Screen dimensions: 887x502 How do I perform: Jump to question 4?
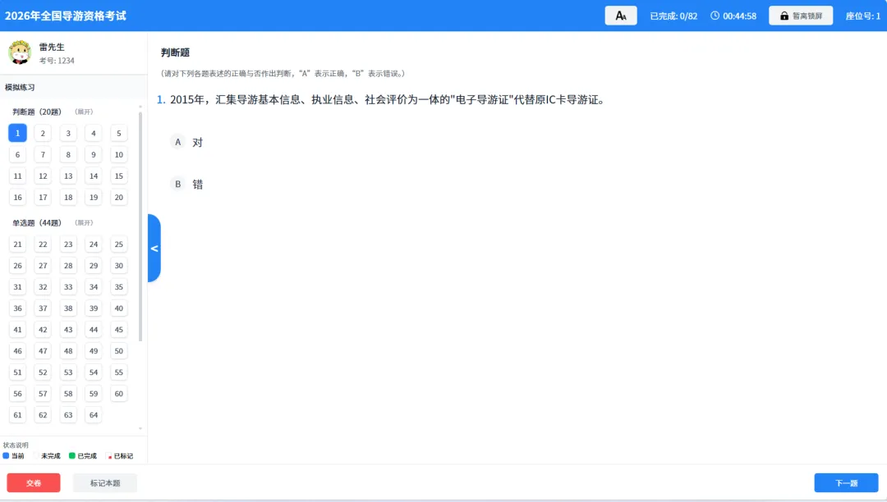94,133
